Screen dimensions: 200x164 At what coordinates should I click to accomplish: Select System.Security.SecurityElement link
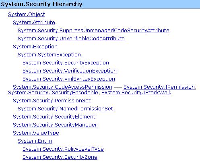[x=54, y=117]
